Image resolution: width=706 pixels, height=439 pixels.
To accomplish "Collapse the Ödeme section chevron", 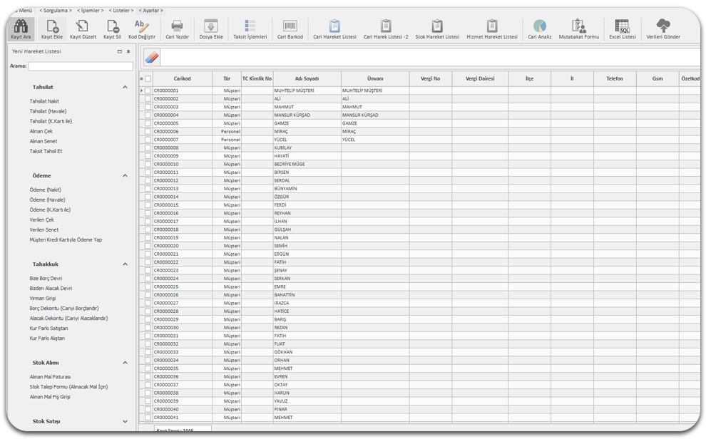I will [126, 175].
